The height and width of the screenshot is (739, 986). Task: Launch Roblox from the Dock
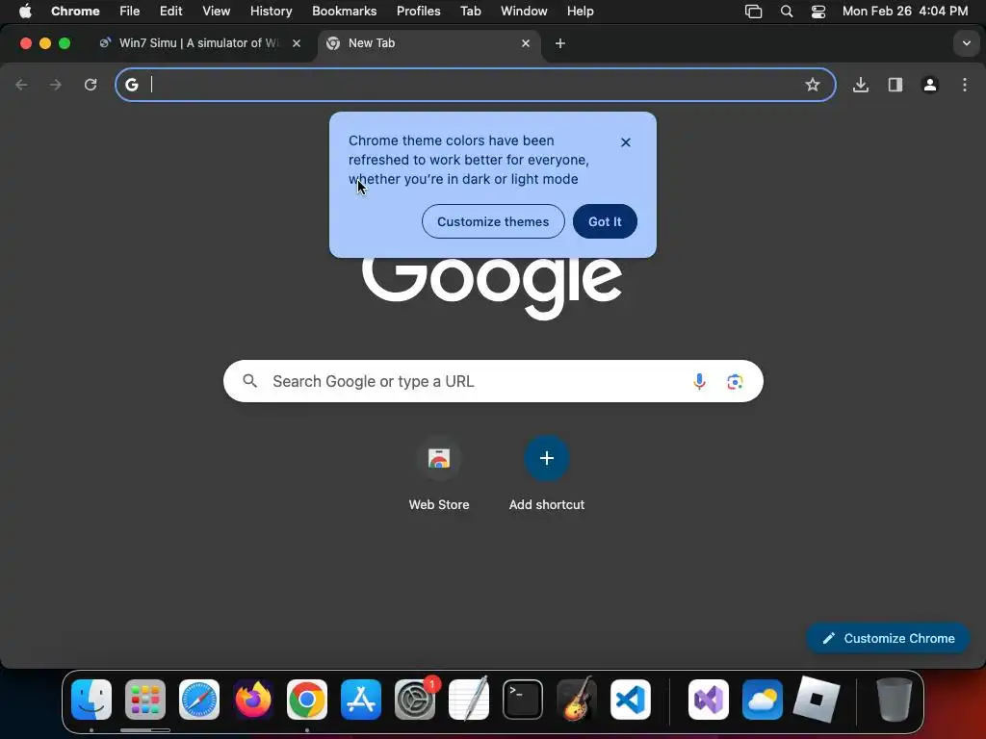pyautogui.click(x=817, y=700)
